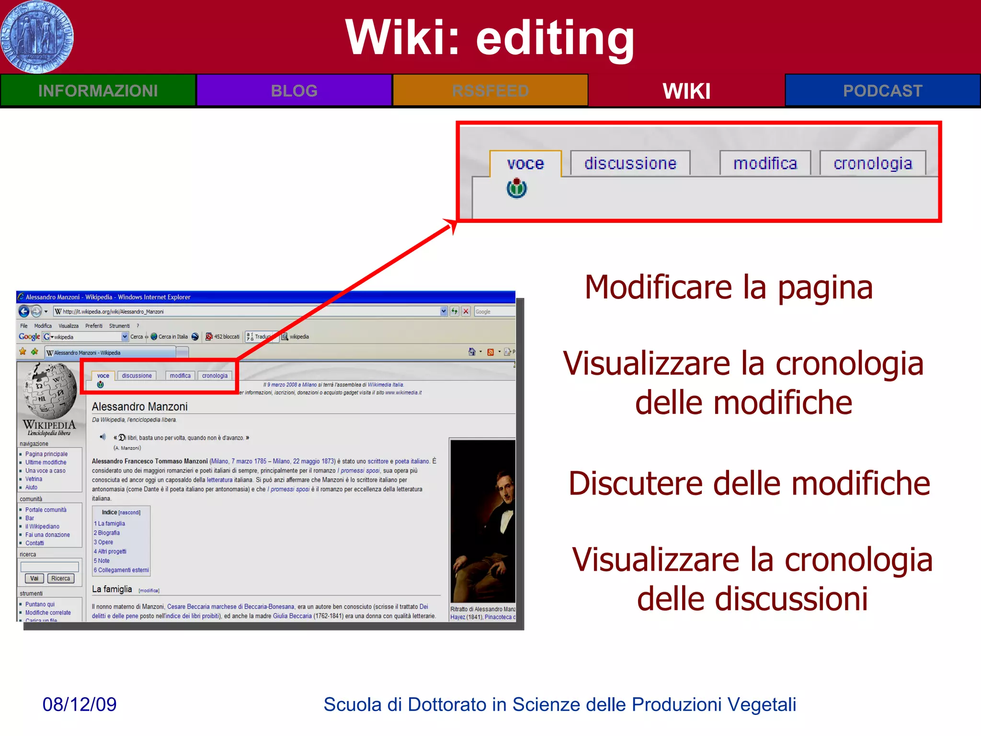Viewport: 981px width, 736px height.
Task: Click the enlarged voce tab in callout
Action: pos(525,163)
